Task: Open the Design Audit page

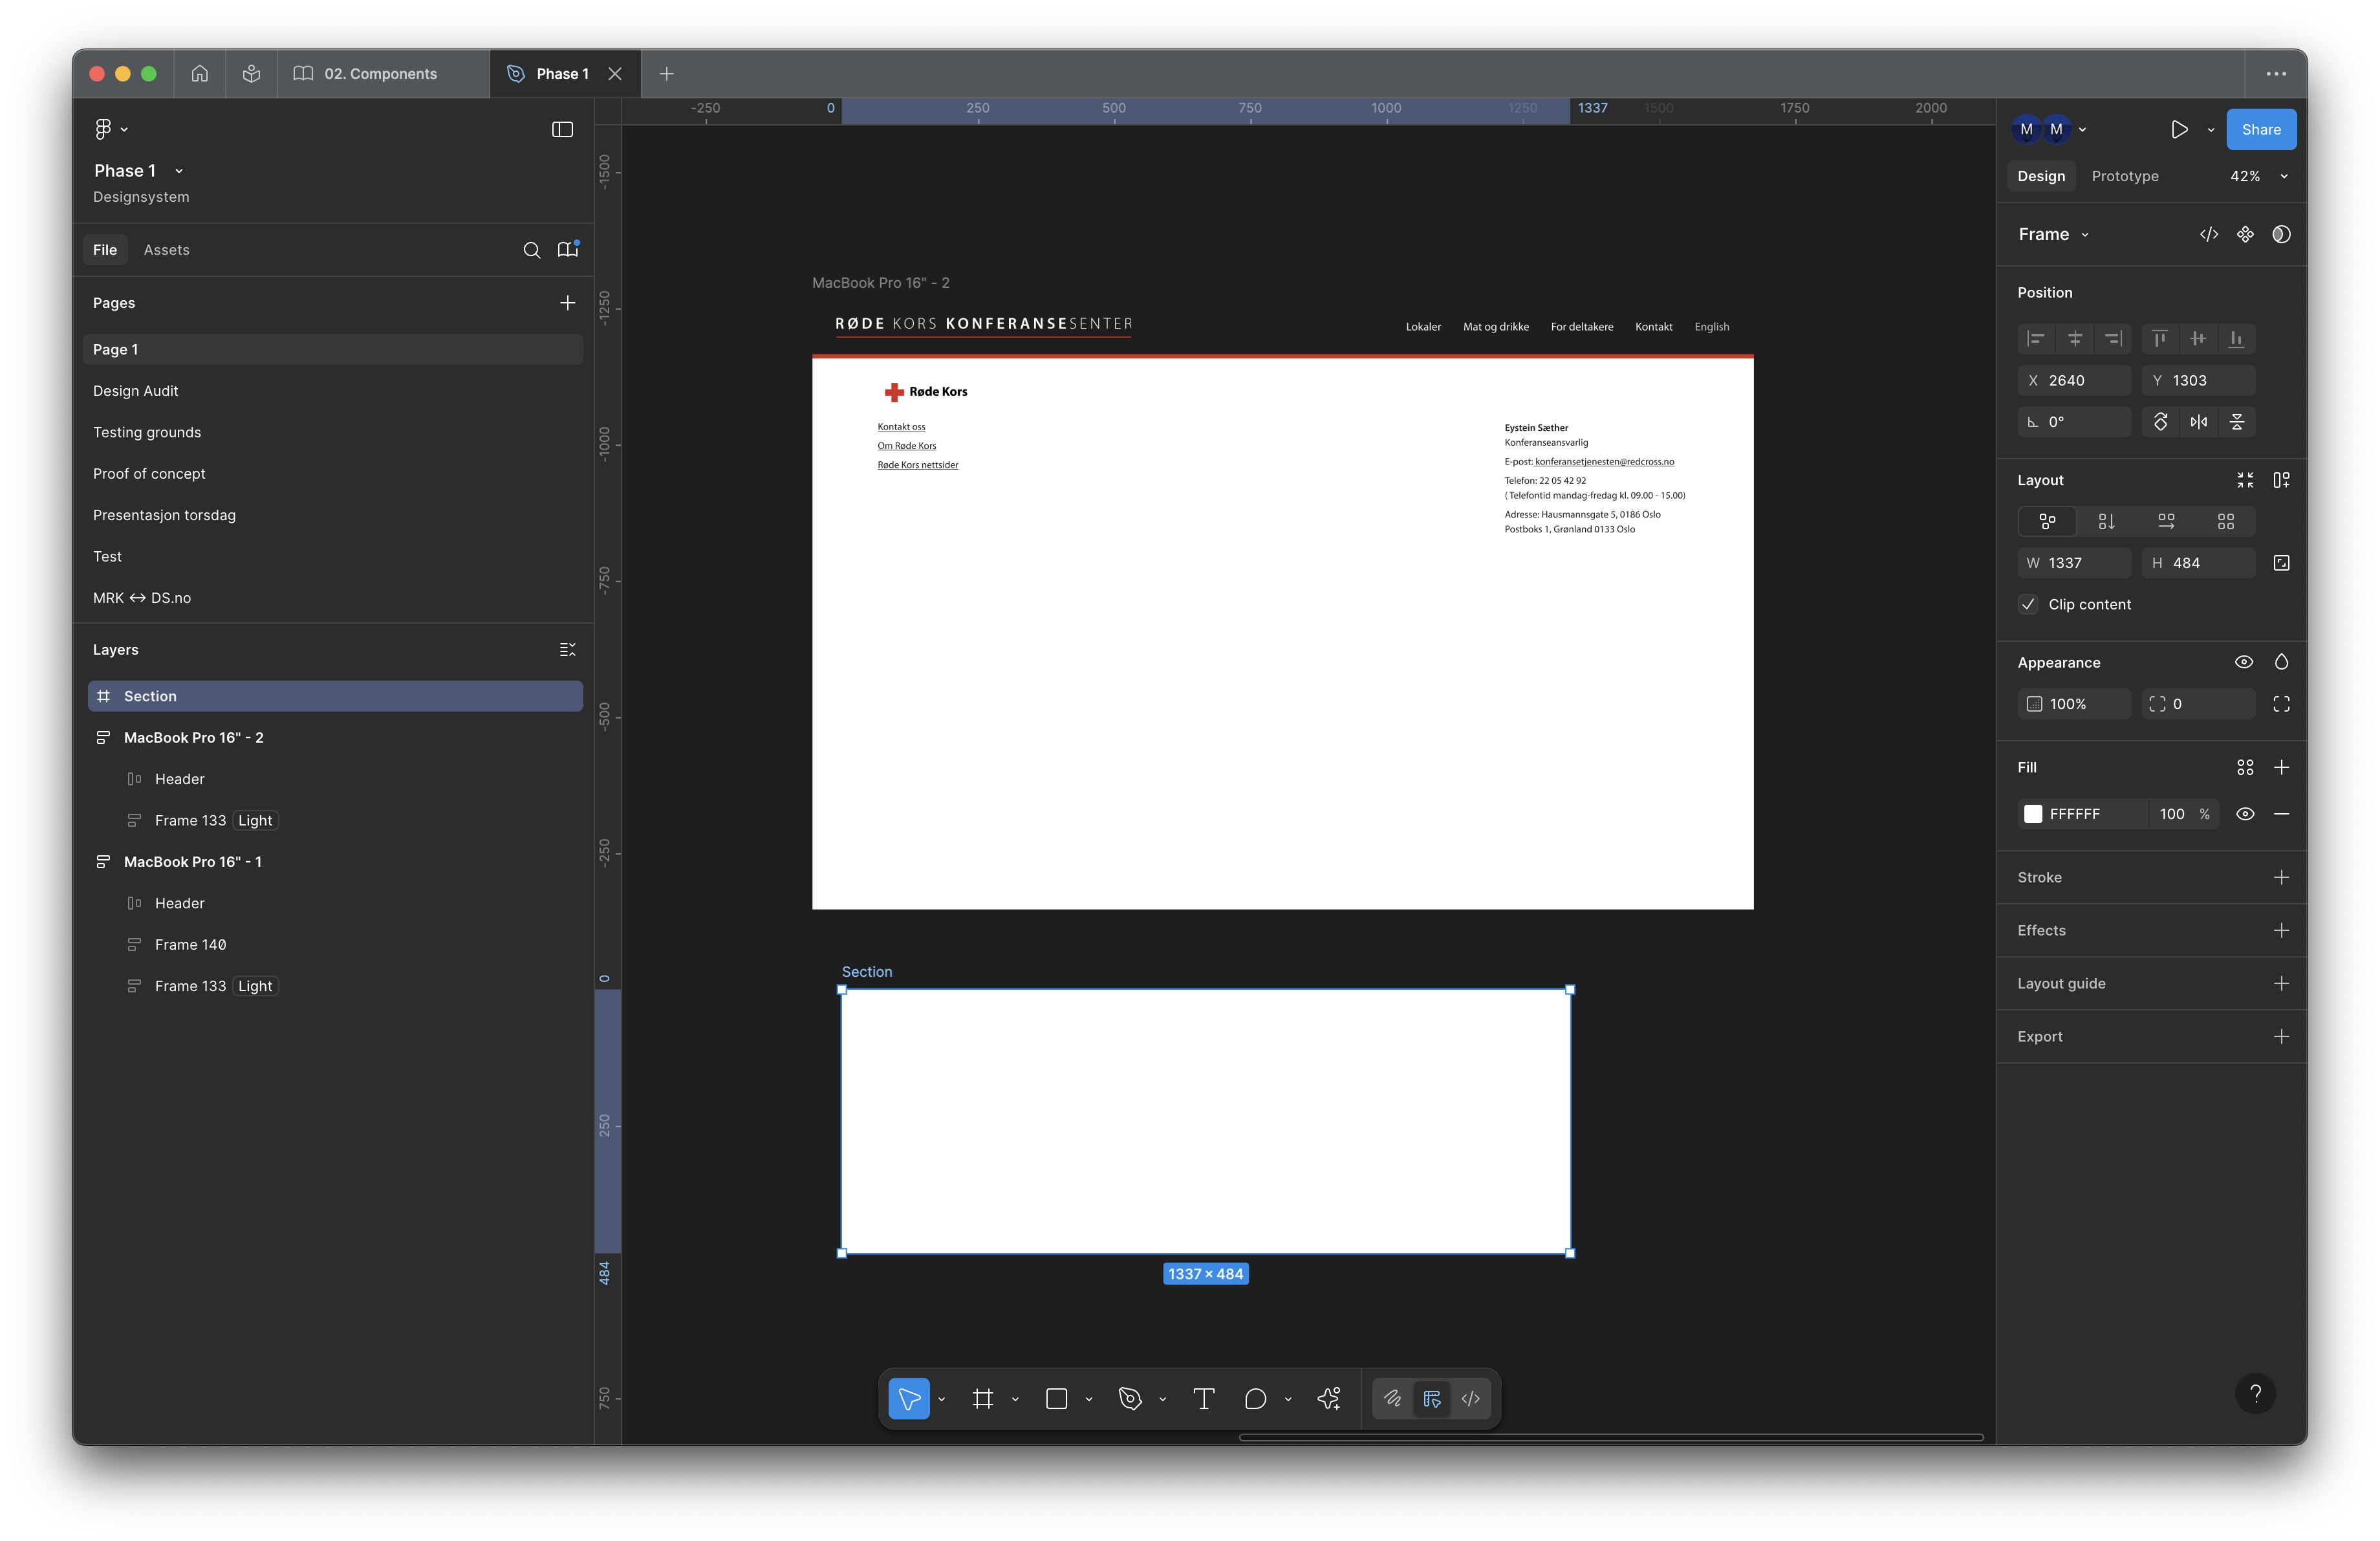Action: coord(136,391)
